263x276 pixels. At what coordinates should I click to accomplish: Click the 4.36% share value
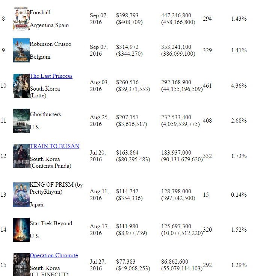pos(239,86)
